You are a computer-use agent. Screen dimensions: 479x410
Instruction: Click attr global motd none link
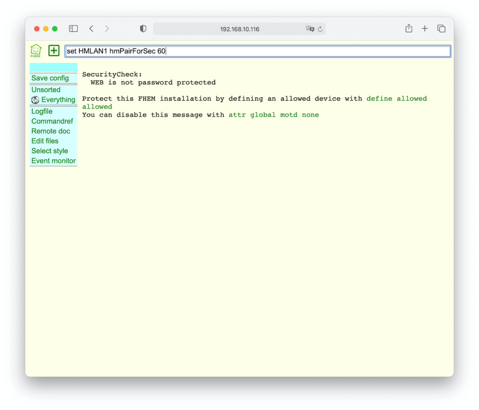click(274, 115)
